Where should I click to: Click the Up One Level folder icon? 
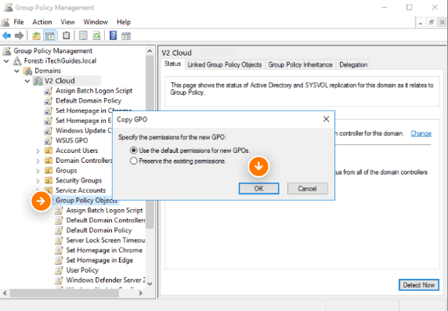36,36
